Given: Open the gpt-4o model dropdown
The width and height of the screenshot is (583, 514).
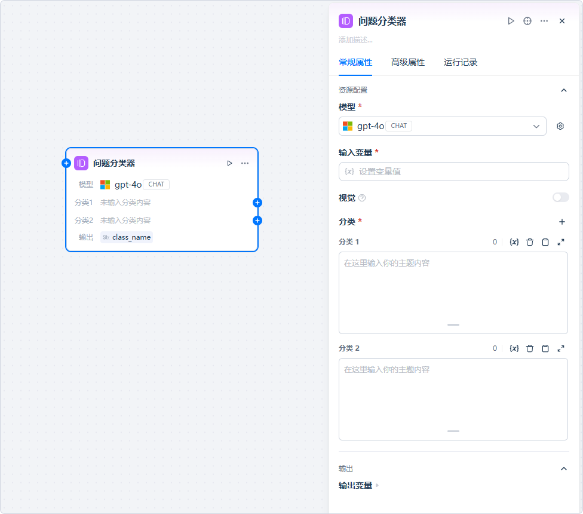Looking at the screenshot, I should 442,126.
